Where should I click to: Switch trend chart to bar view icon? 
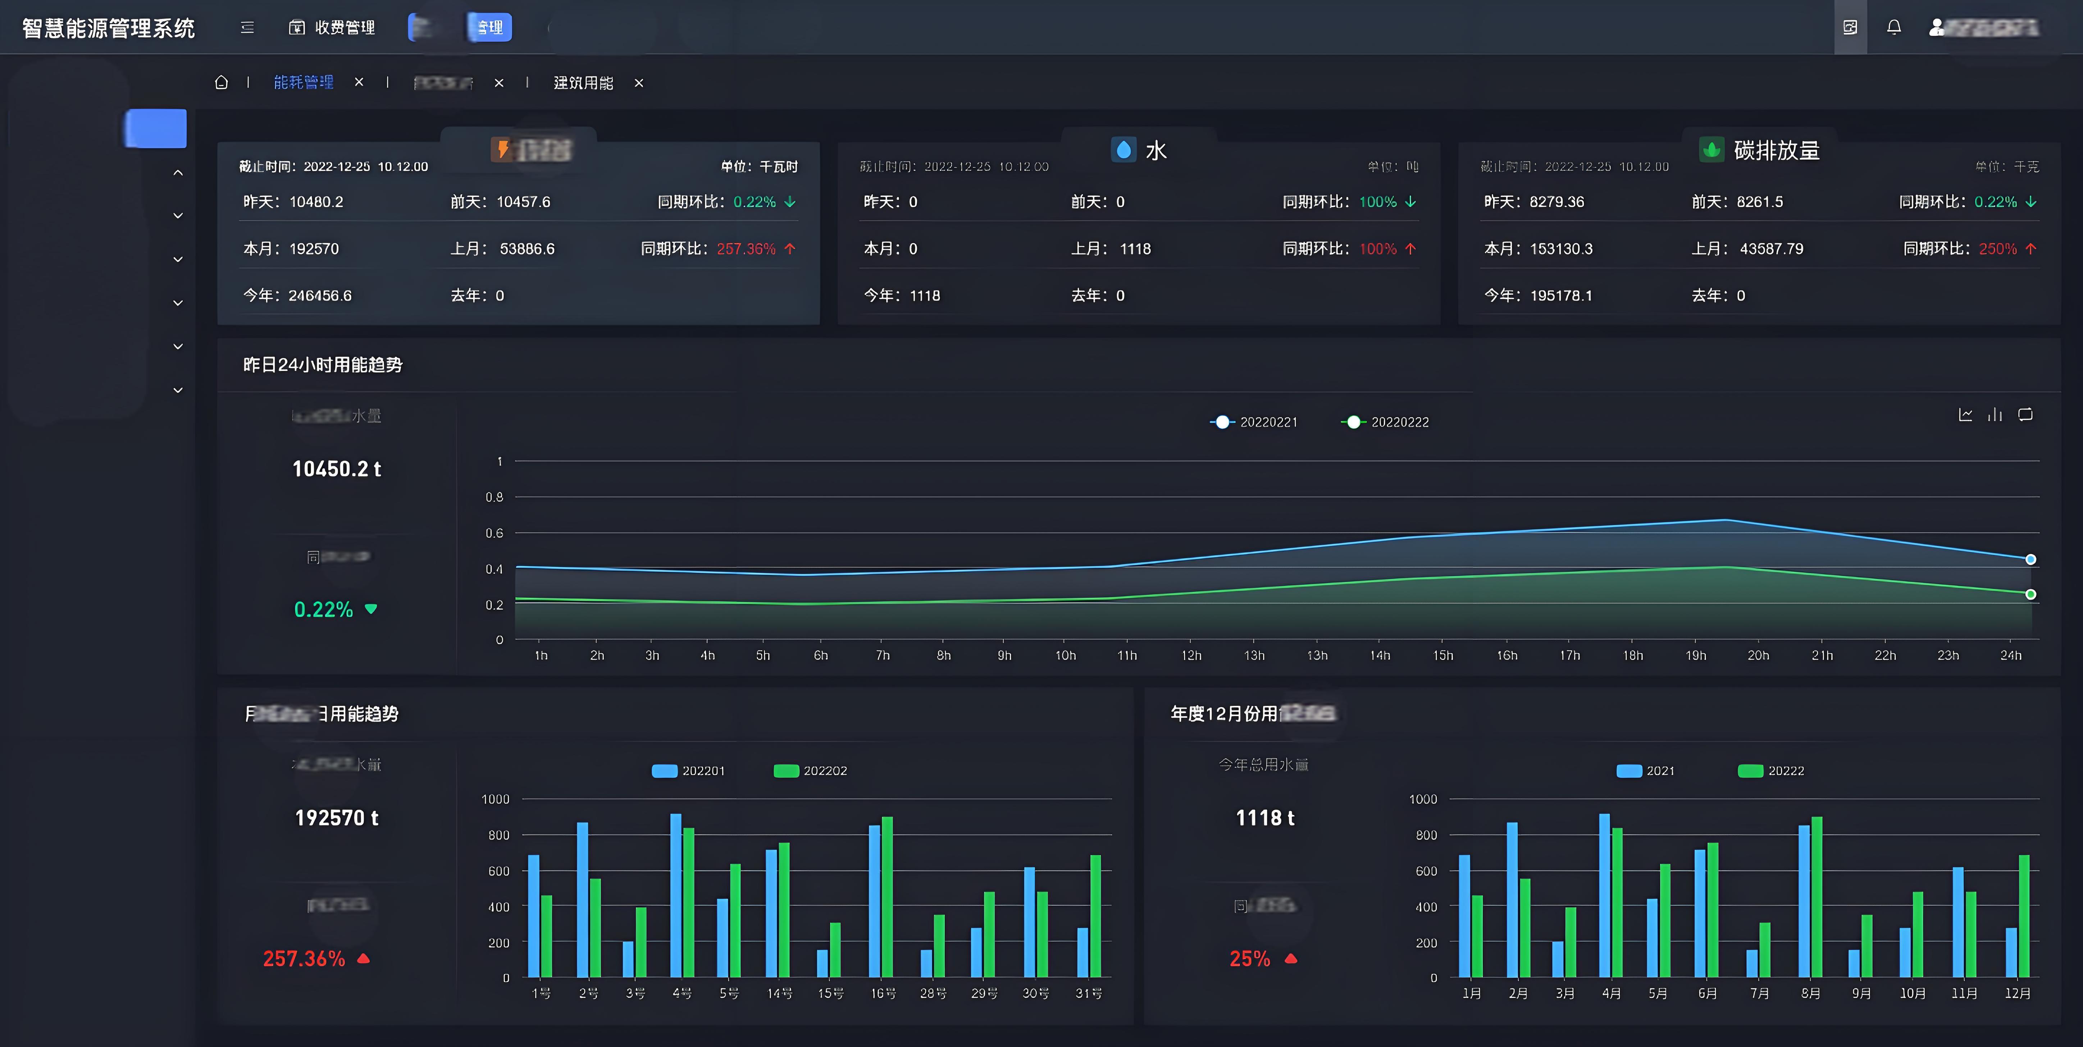click(1995, 415)
